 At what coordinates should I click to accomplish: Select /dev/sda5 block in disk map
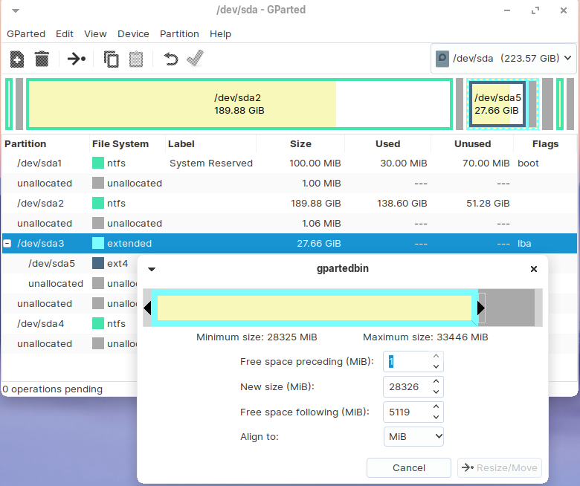coord(497,104)
